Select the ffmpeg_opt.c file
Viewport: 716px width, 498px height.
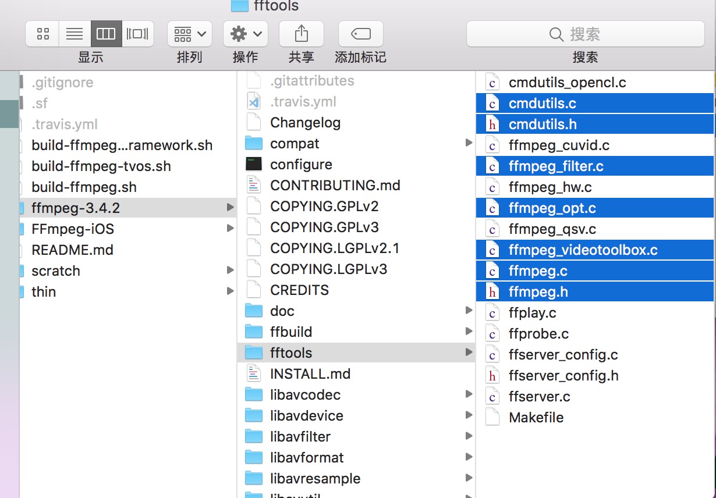(x=596, y=208)
